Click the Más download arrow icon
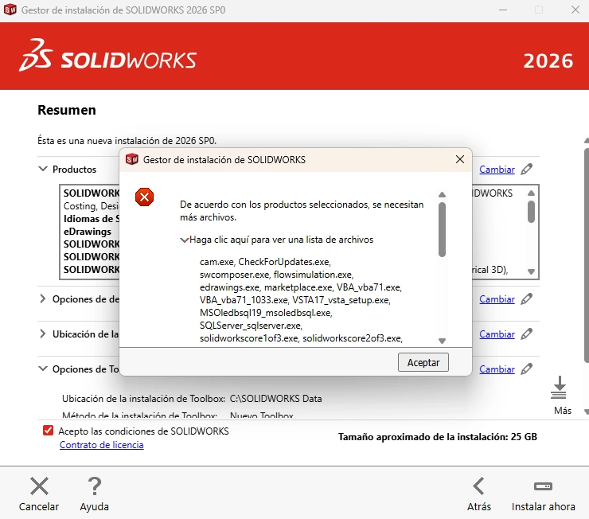The width and height of the screenshot is (589, 519). 559,388
